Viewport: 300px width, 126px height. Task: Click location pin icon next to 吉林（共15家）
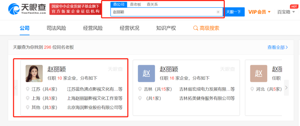140,89
